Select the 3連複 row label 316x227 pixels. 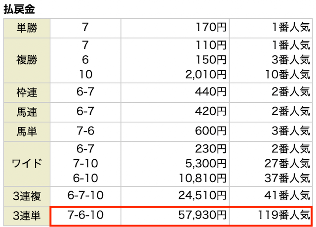click(x=27, y=196)
